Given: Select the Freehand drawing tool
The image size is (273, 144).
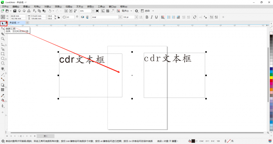Looking at the screenshot, I should [x=3, y=45].
